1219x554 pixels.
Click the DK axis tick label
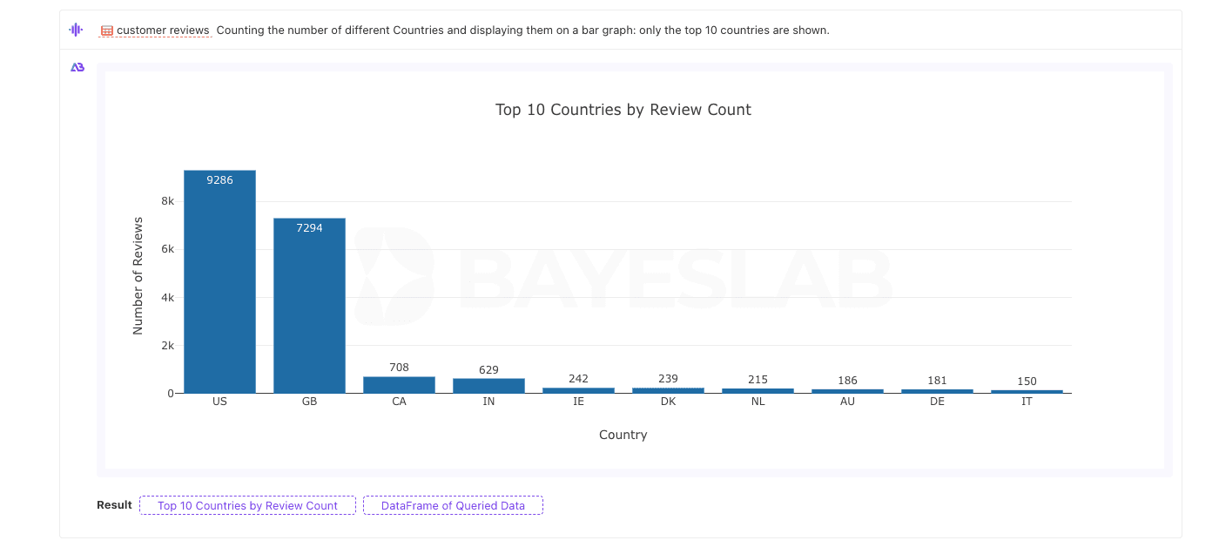click(668, 402)
